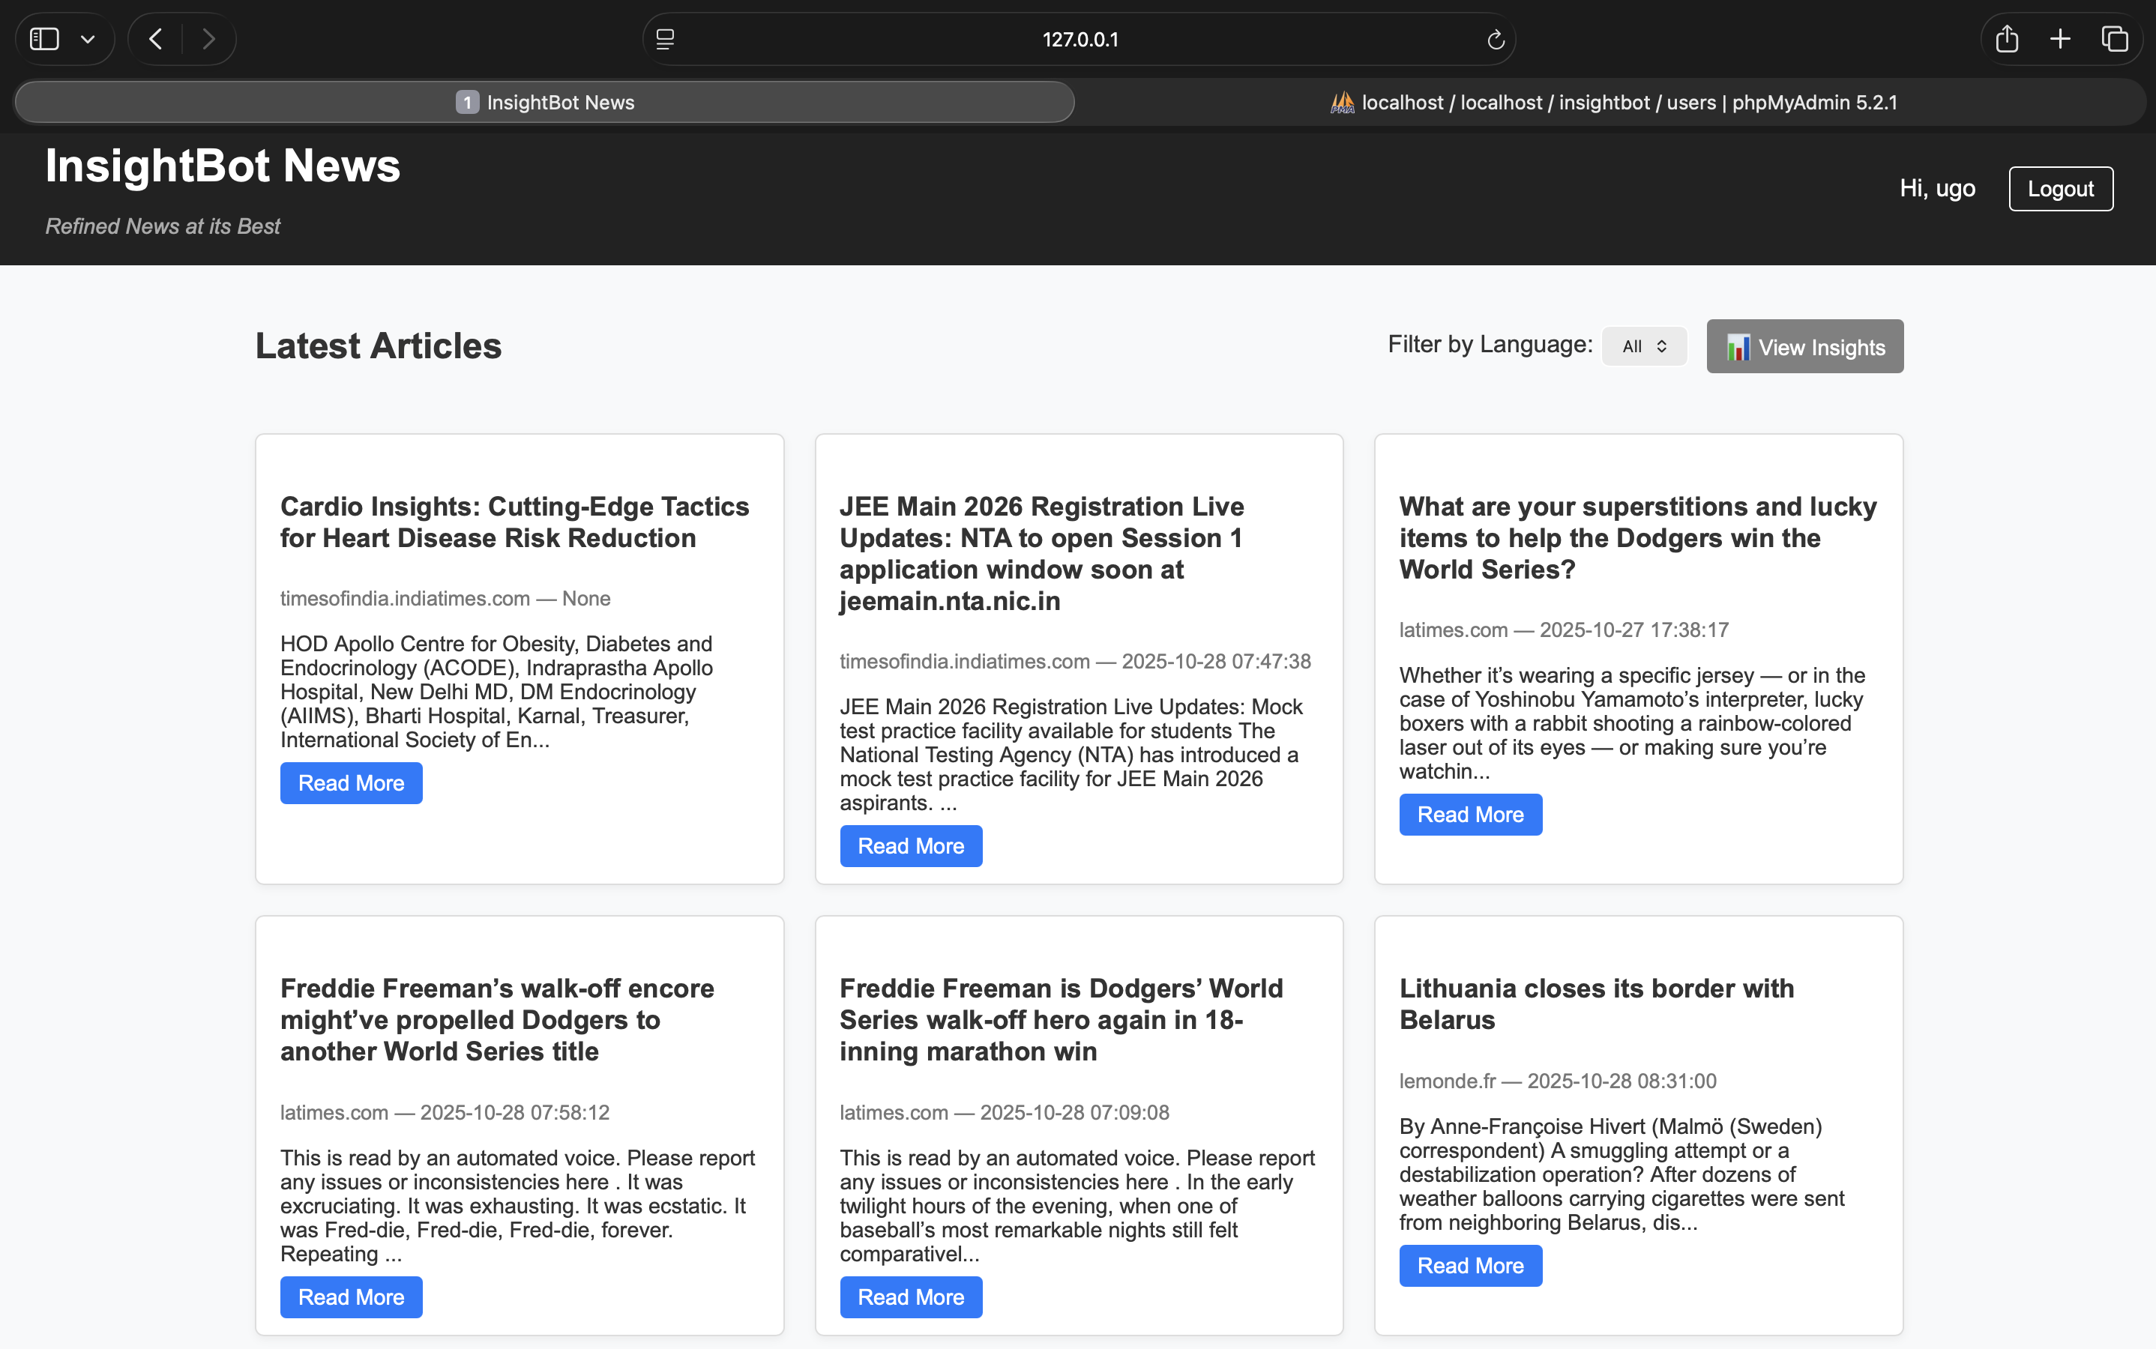Image resolution: width=2156 pixels, height=1349 pixels.
Task: Click the InsightBot News site title
Action: tap(223, 166)
